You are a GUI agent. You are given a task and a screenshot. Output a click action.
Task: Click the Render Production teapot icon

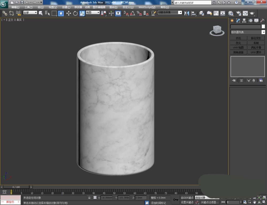click(x=252, y=13)
